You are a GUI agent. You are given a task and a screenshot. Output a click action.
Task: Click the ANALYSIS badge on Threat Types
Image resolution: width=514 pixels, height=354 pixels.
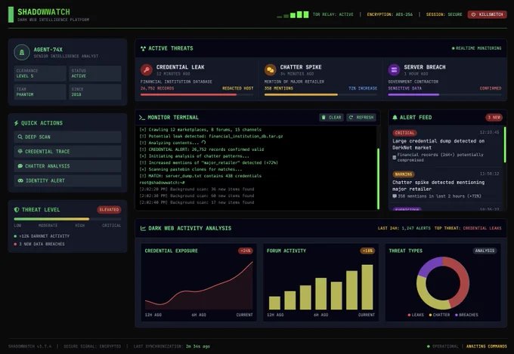485,251
